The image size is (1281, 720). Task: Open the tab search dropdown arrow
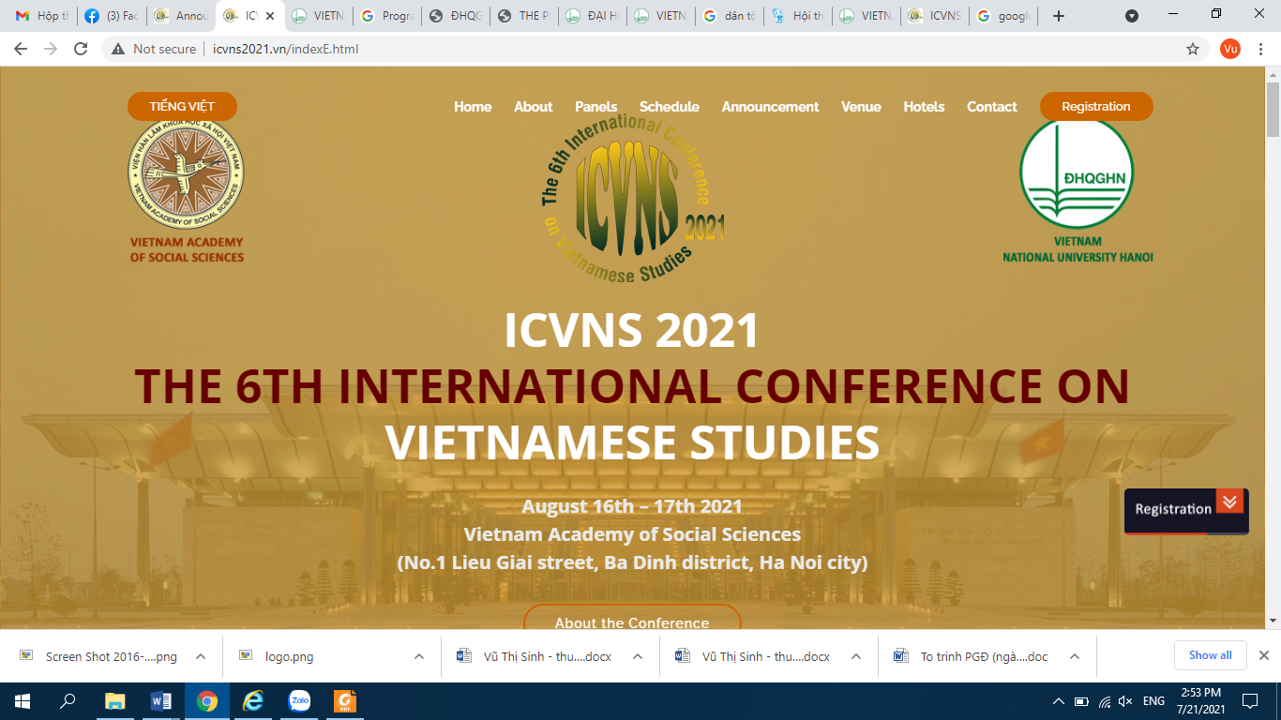click(x=1132, y=16)
